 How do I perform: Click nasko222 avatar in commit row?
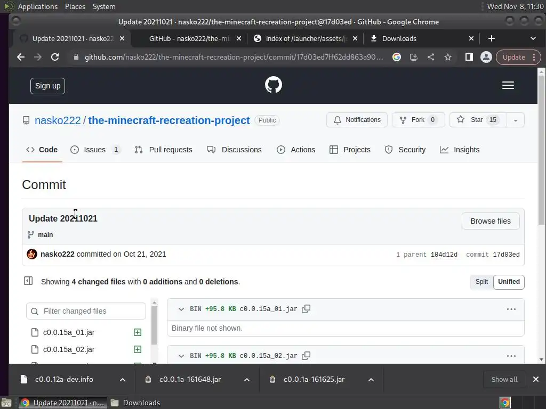point(32,254)
